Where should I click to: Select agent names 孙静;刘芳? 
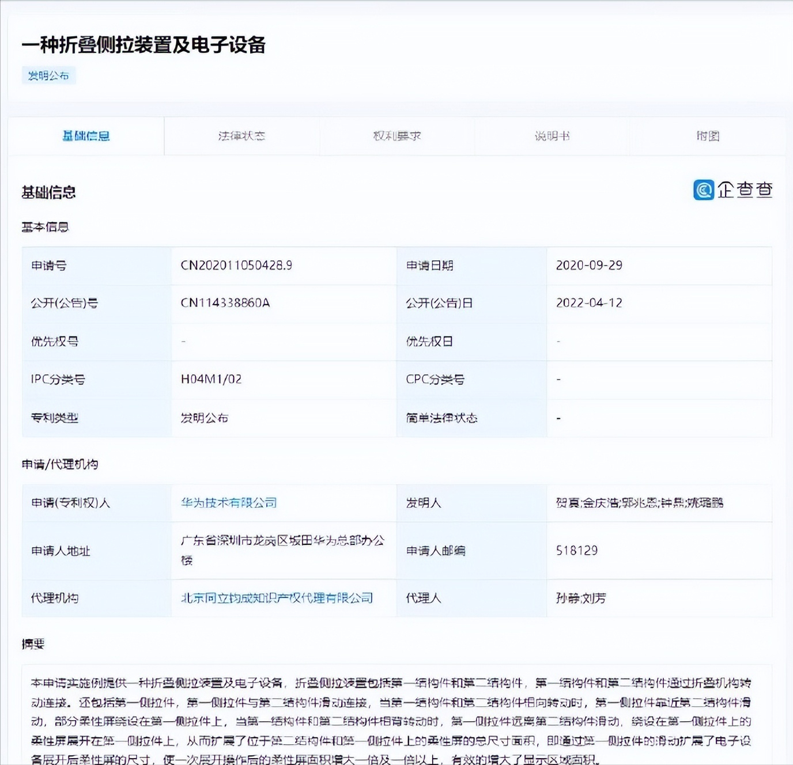point(581,598)
